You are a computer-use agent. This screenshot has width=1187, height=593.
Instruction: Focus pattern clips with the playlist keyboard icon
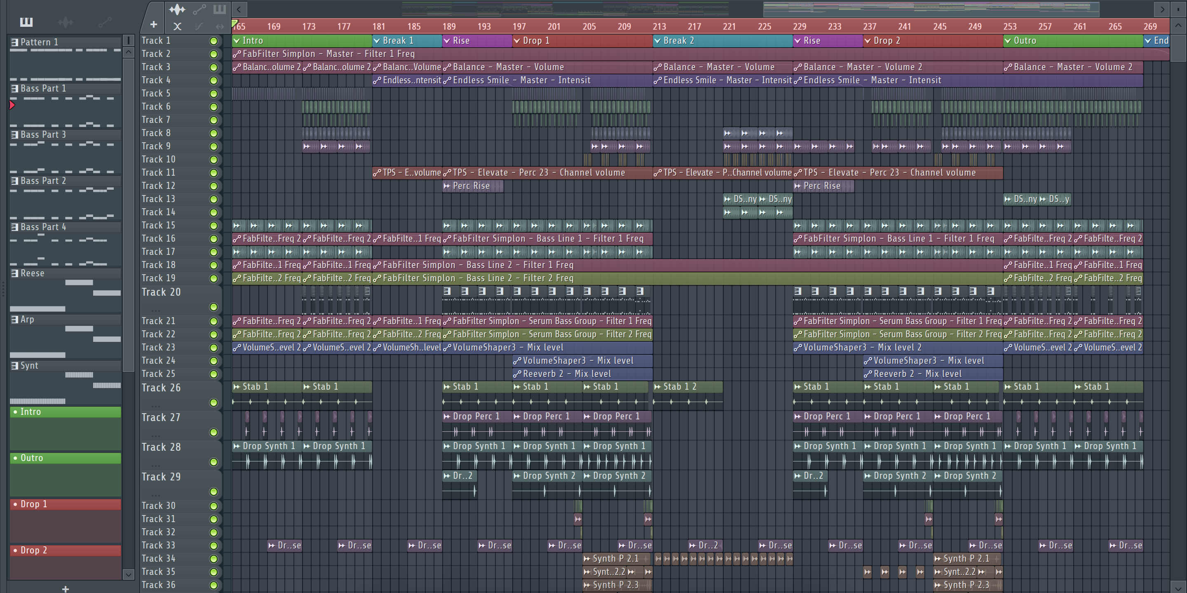pos(220,9)
